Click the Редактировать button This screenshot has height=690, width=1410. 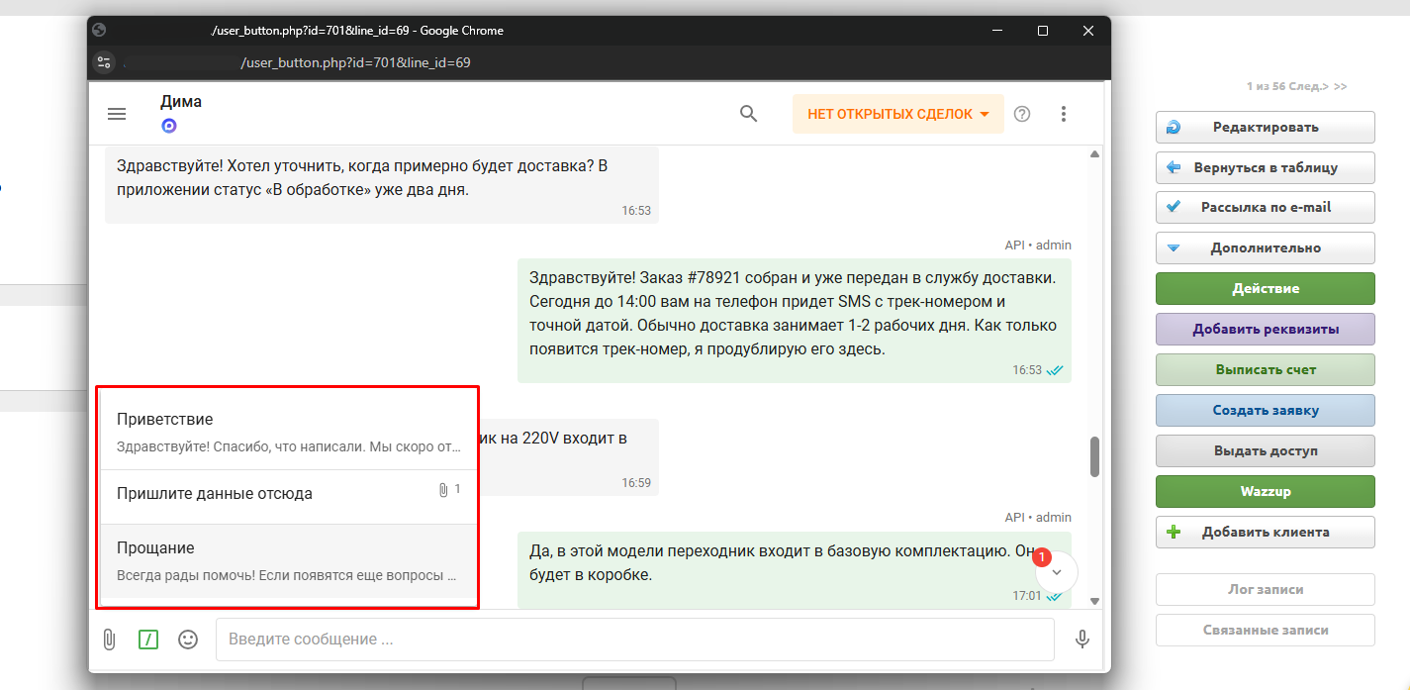[1265, 128]
